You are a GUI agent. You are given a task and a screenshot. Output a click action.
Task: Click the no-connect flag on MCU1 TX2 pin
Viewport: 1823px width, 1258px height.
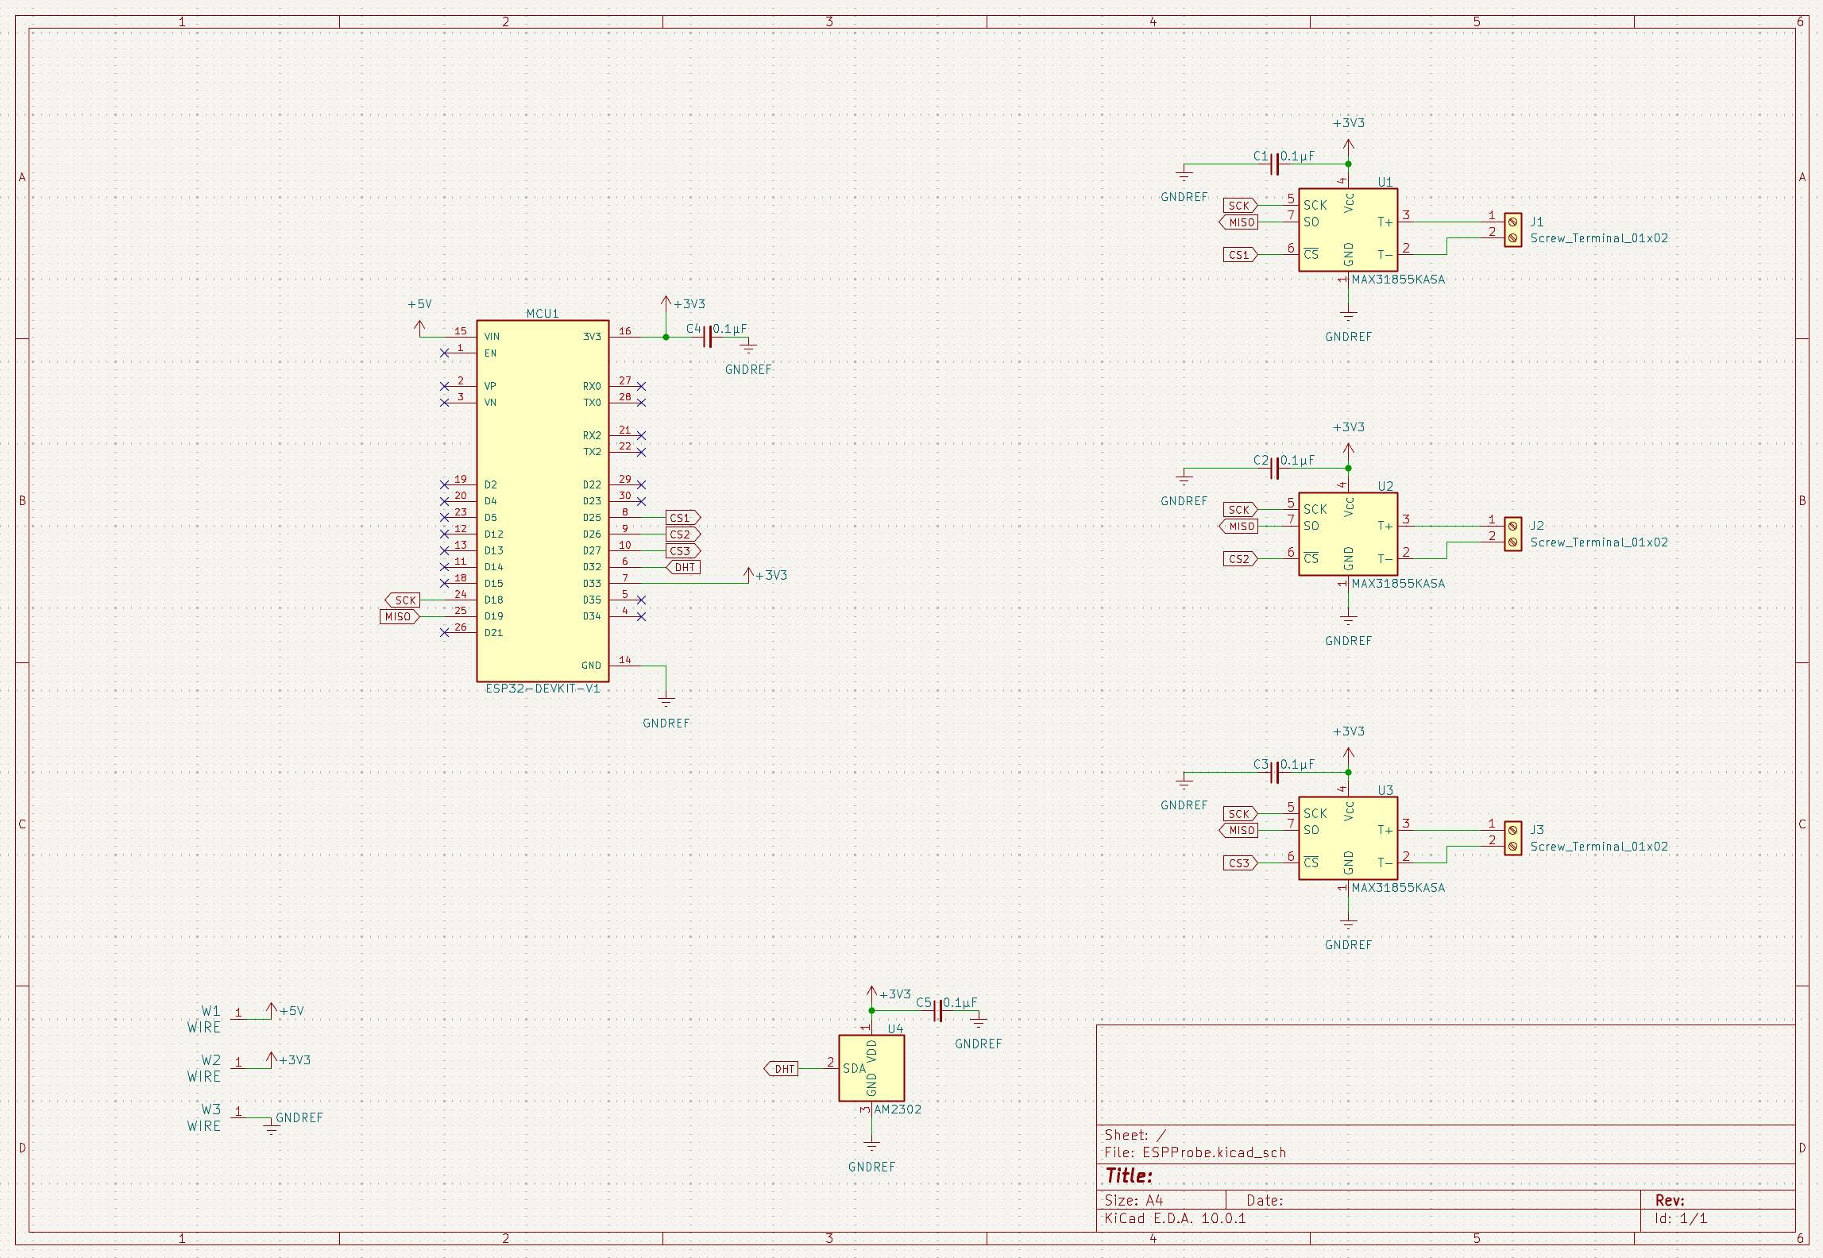641,452
